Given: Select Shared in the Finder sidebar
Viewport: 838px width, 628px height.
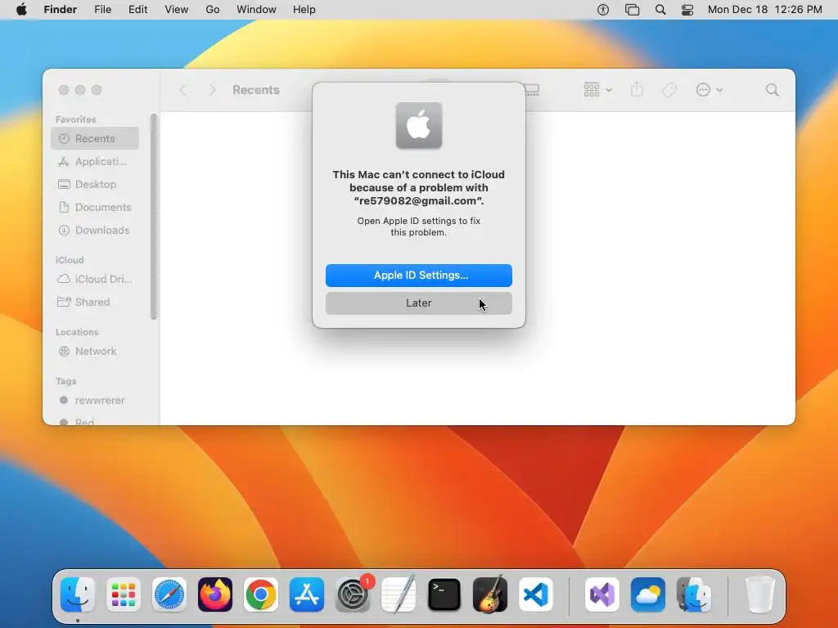Looking at the screenshot, I should (x=95, y=302).
